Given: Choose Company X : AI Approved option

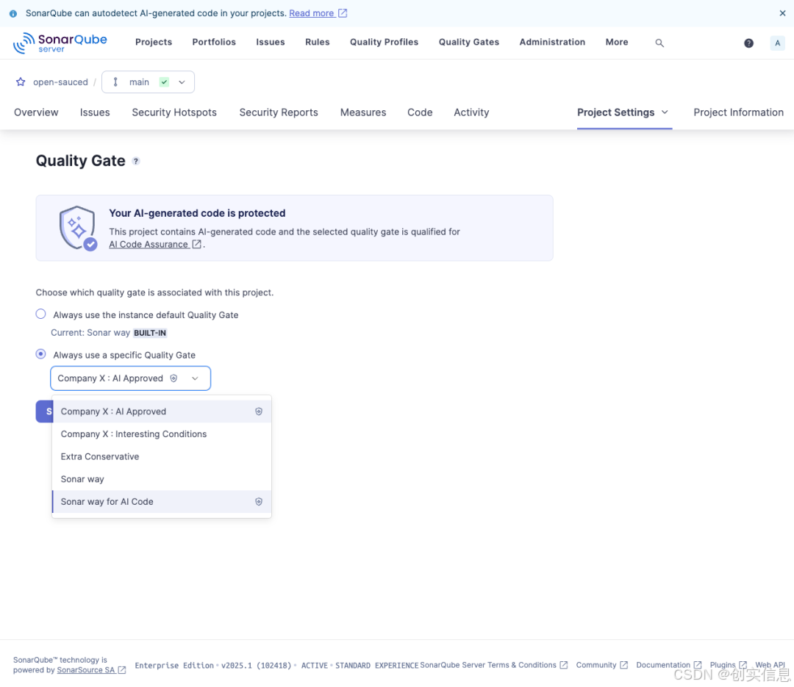Looking at the screenshot, I should click(x=162, y=411).
